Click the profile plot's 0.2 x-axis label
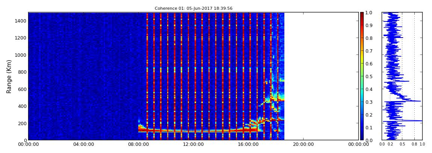432x153 pixels. click(390, 144)
